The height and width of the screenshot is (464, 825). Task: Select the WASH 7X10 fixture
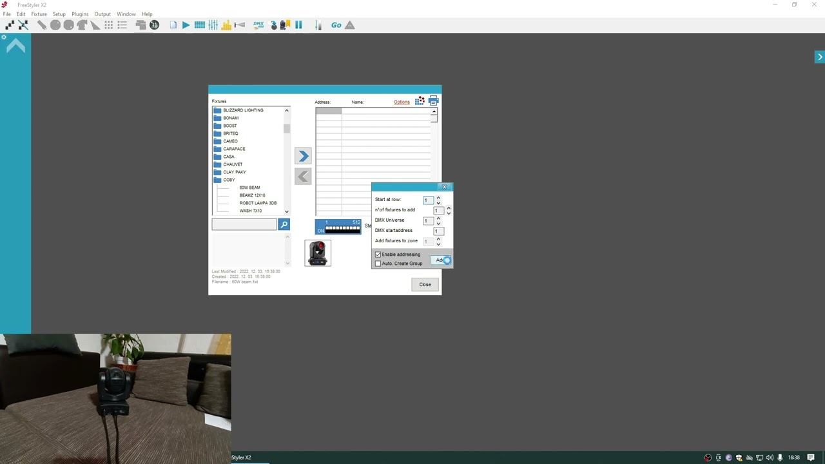pyautogui.click(x=251, y=211)
